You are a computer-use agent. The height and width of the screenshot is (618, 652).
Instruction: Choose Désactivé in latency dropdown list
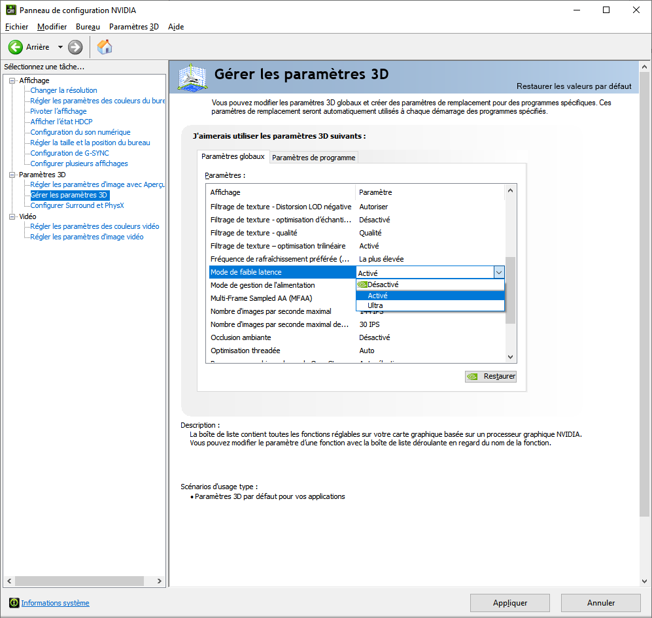(x=430, y=284)
